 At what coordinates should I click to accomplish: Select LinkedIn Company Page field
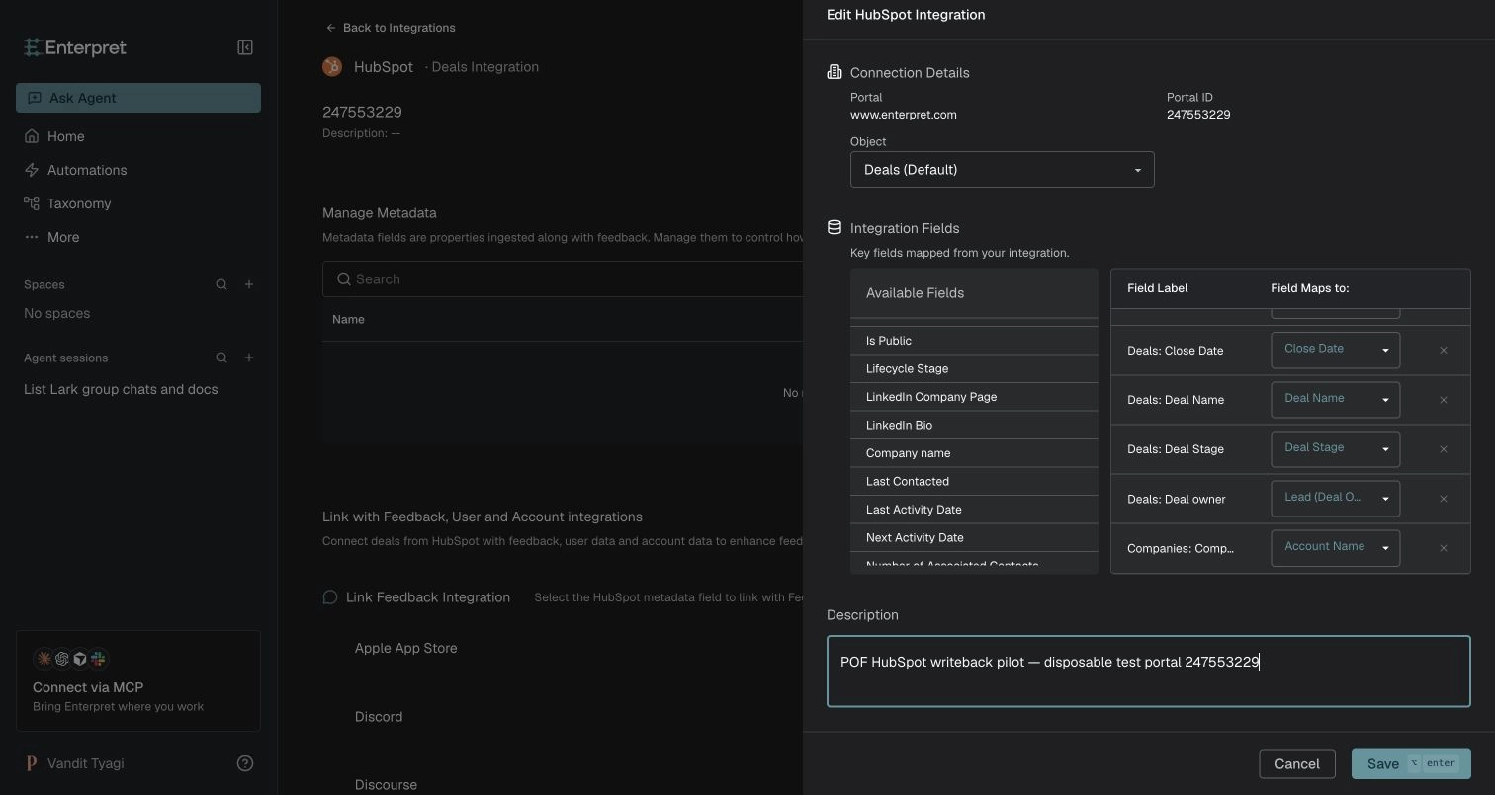[974, 397]
